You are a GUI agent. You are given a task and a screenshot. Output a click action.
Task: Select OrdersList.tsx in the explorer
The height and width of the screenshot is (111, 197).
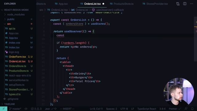17,61
